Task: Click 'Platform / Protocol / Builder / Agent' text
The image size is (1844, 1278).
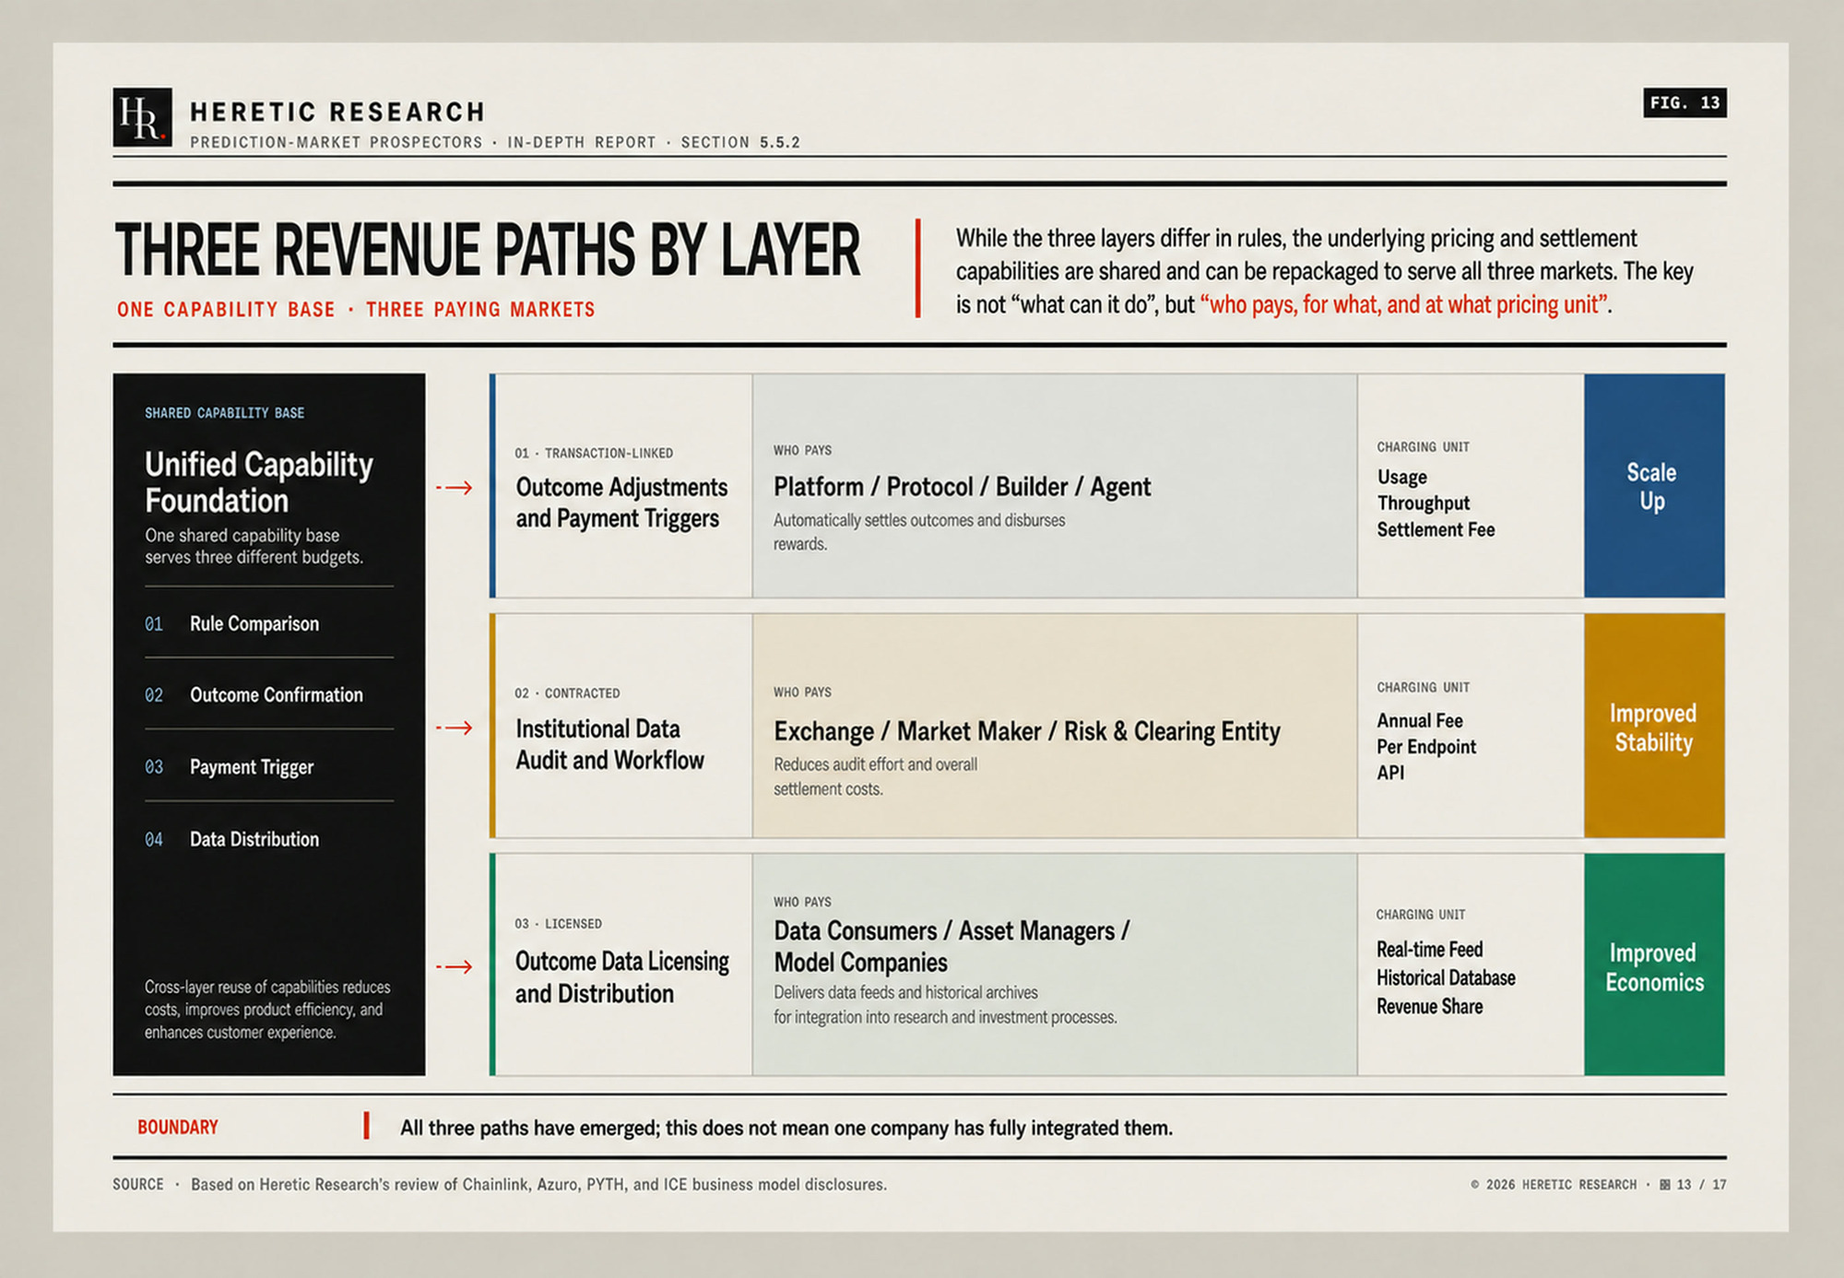Action: click(962, 487)
